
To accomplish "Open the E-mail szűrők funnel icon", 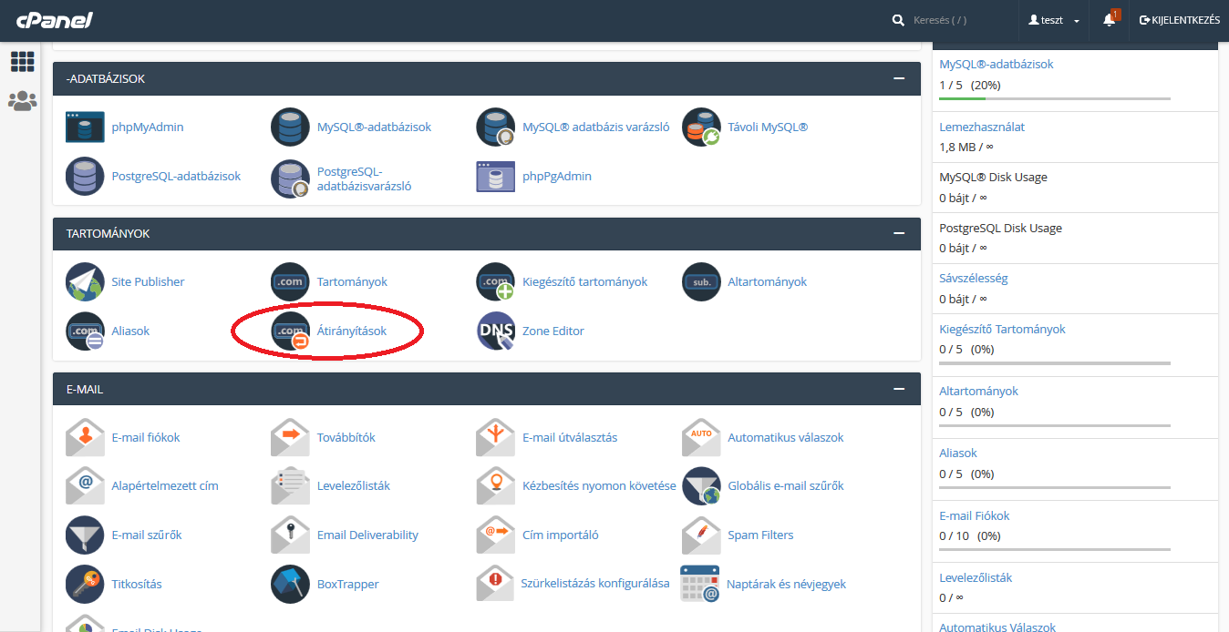I will point(86,535).
